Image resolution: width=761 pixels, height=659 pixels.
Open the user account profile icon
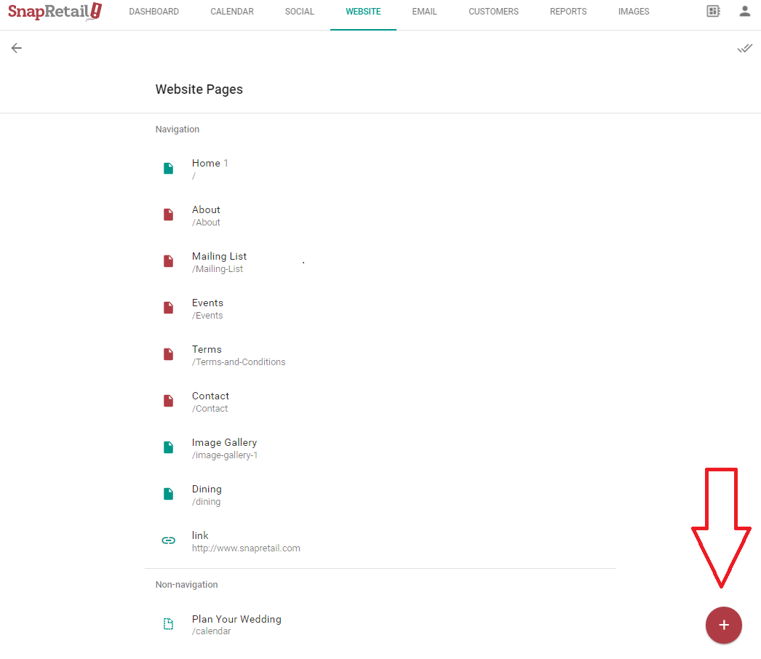click(744, 12)
